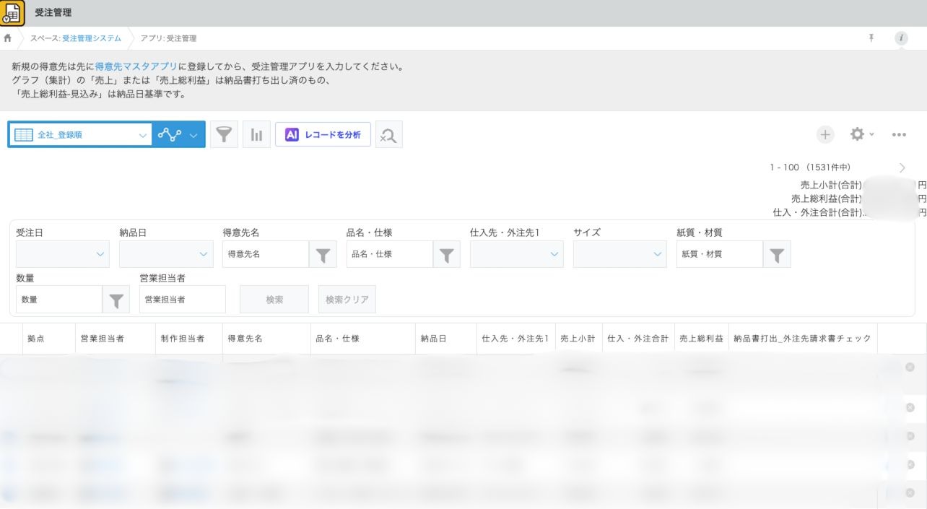Click the レコードを分析 AI button
This screenshot has width=927, height=509.
click(x=323, y=134)
